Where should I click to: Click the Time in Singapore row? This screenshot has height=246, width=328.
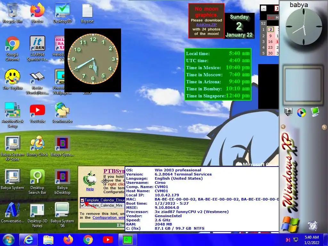point(218,96)
